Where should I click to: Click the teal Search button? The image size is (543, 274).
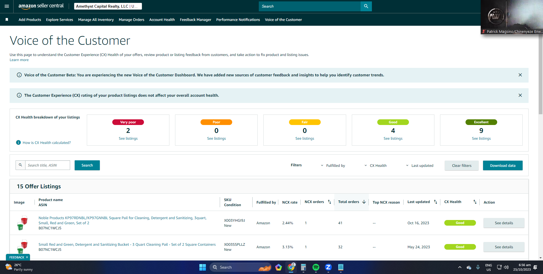pyautogui.click(x=87, y=165)
